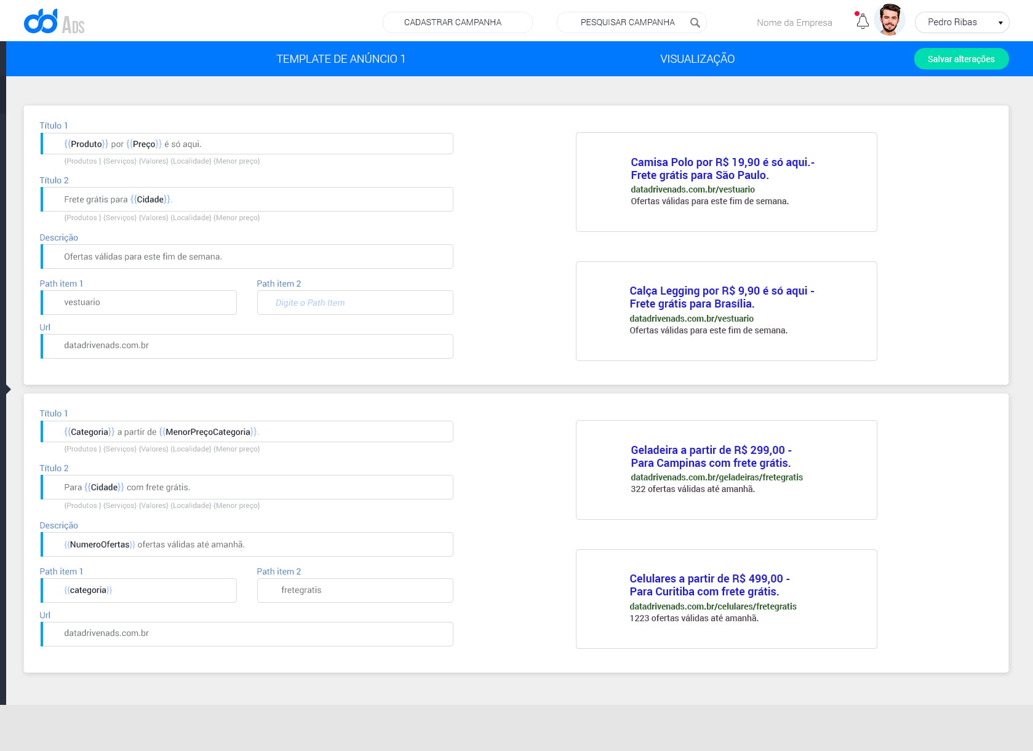Screen dimensions: 1033x751
Task: Expand the left sidebar arrow
Action: (x=8, y=389)
